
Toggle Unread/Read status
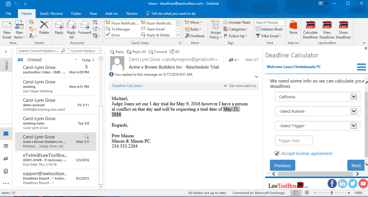coord(237,22)
